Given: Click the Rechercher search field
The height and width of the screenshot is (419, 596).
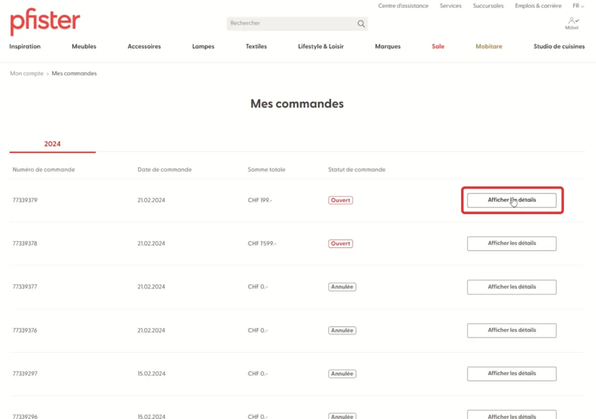Looking at the screenshot, I should [x=291, y=23].
